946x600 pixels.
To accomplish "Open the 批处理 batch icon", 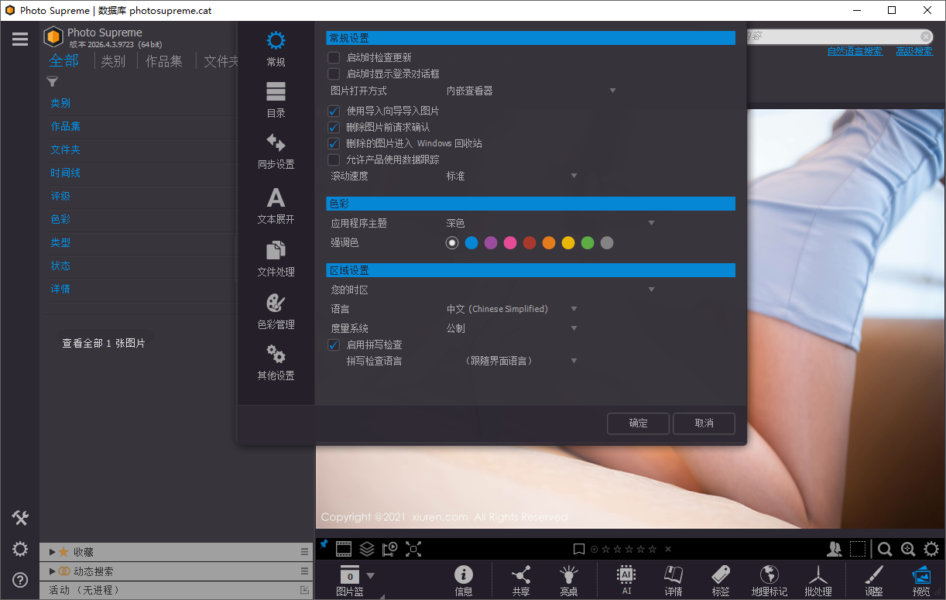I will click(817, 581).
